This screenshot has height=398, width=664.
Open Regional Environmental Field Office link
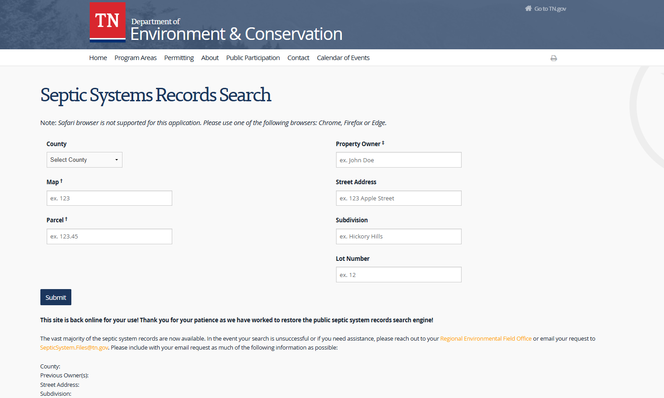(486, 339)
